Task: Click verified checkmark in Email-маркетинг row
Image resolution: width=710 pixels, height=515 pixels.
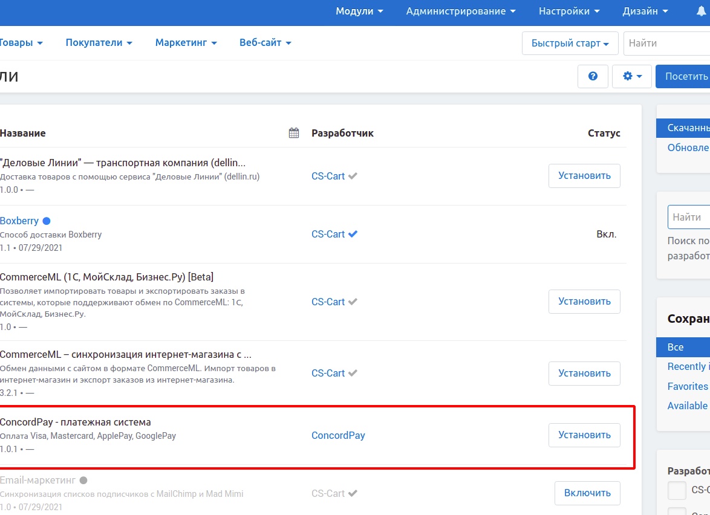Action: tap(353, 493)
